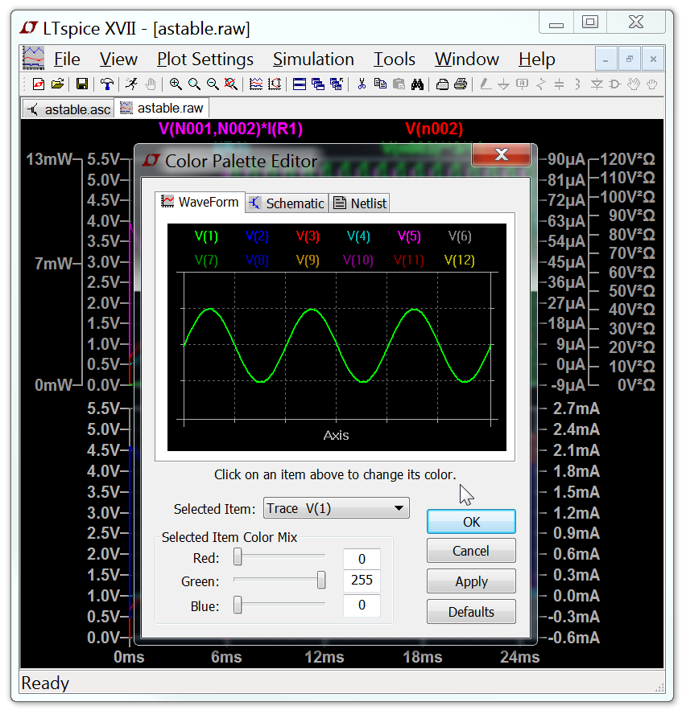Click the Zoom In magnifier icon
This screenshot has width=682, height=710.
176,84
